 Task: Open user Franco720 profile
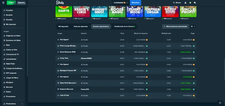(85, 89)
